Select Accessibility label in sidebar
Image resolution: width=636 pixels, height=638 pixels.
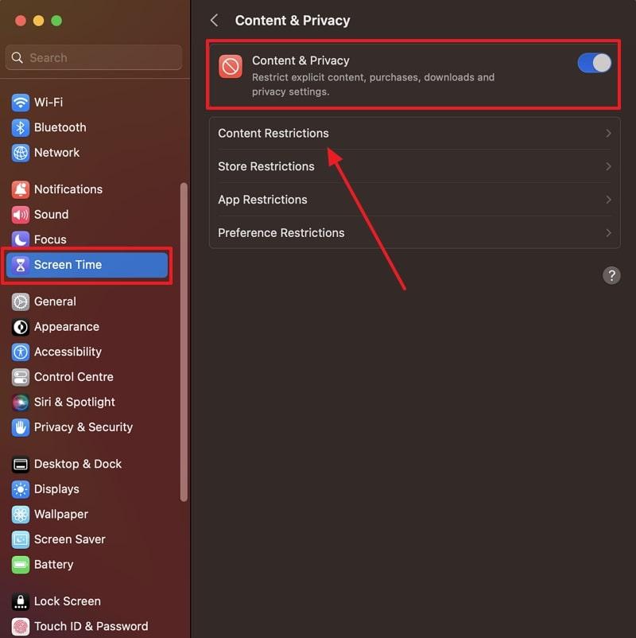(68, 352)
